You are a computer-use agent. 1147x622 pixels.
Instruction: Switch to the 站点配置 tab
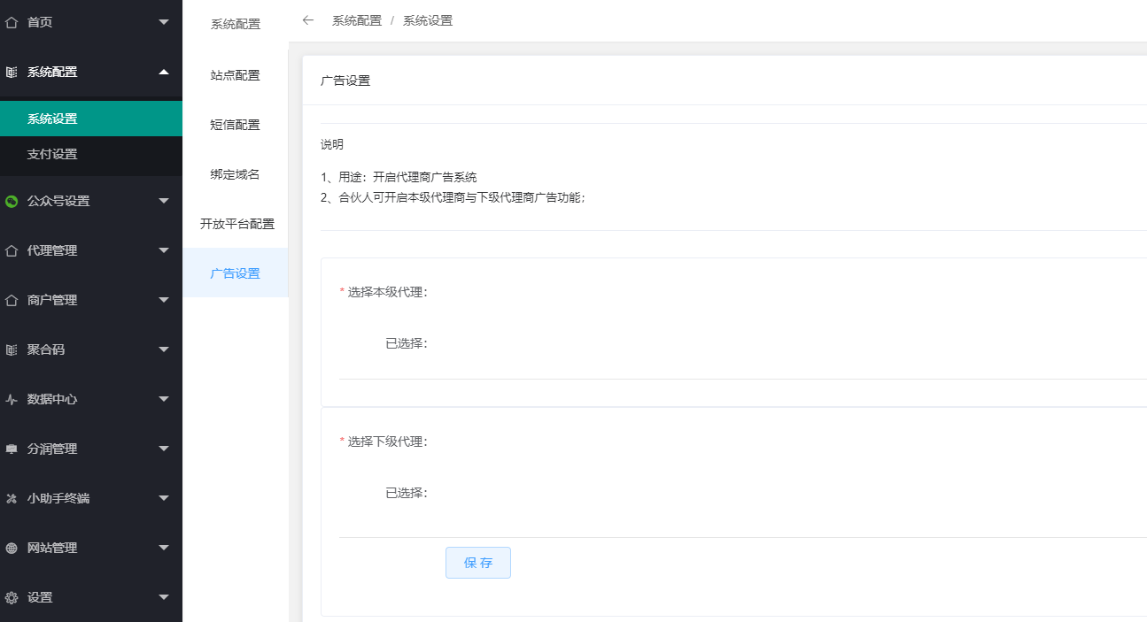pyautogui.click(x=236, y=75)
